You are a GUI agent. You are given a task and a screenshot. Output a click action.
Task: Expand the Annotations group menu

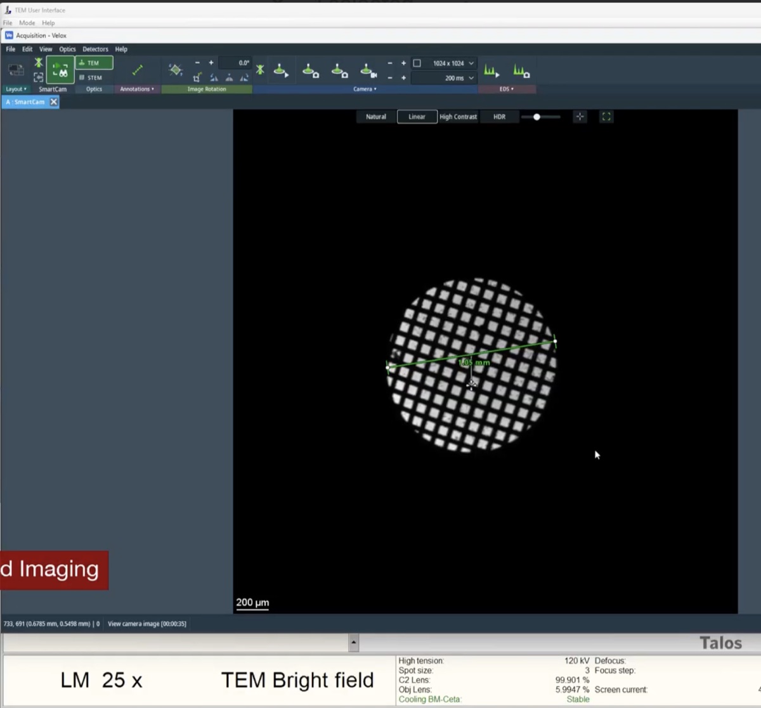(x=137, y=89)
